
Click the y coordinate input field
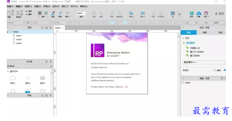tap(201, 23)
